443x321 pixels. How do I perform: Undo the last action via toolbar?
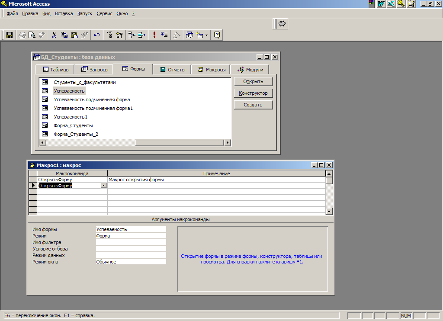[97, 35]
